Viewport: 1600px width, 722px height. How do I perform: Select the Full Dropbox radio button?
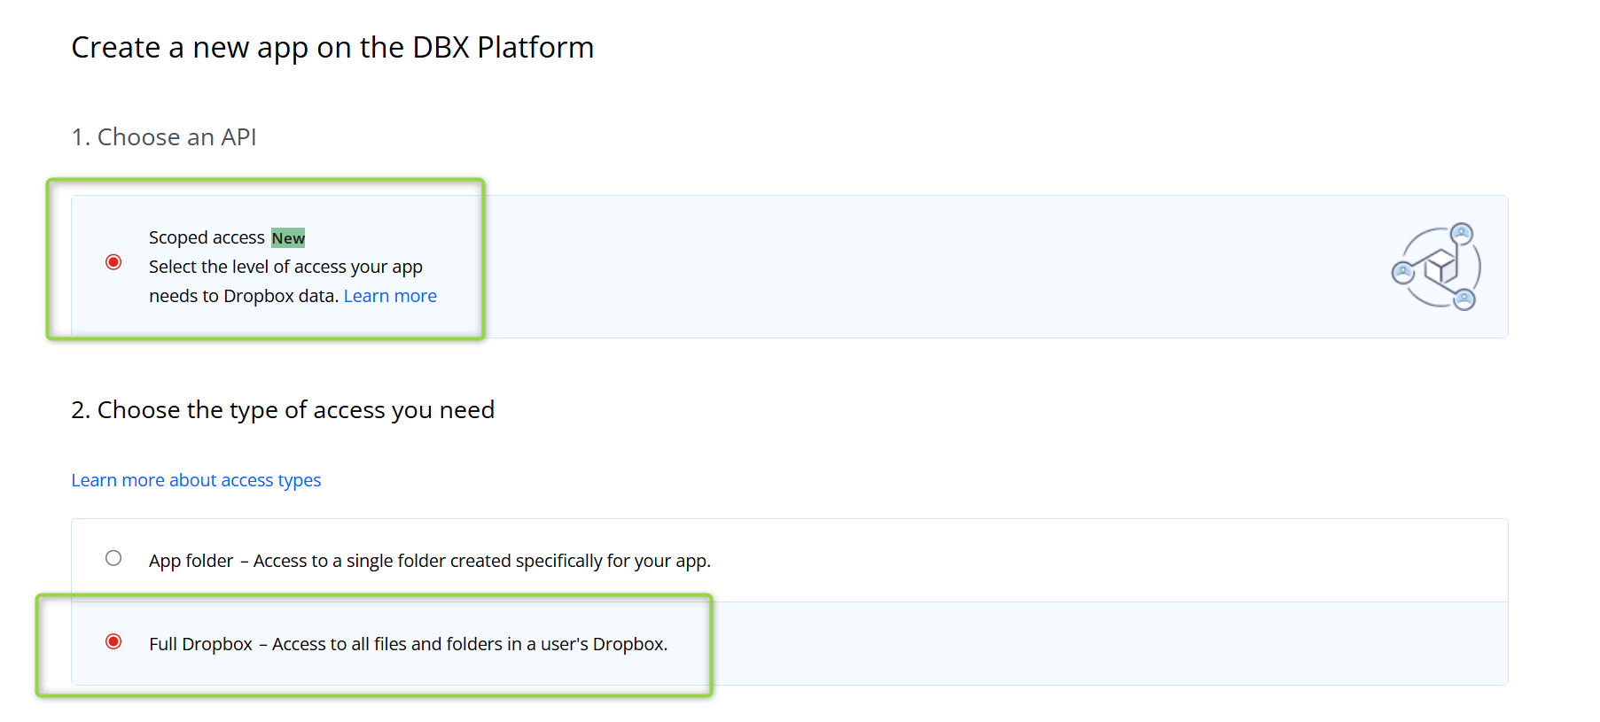pyautogui.click(x=113, y=641)
